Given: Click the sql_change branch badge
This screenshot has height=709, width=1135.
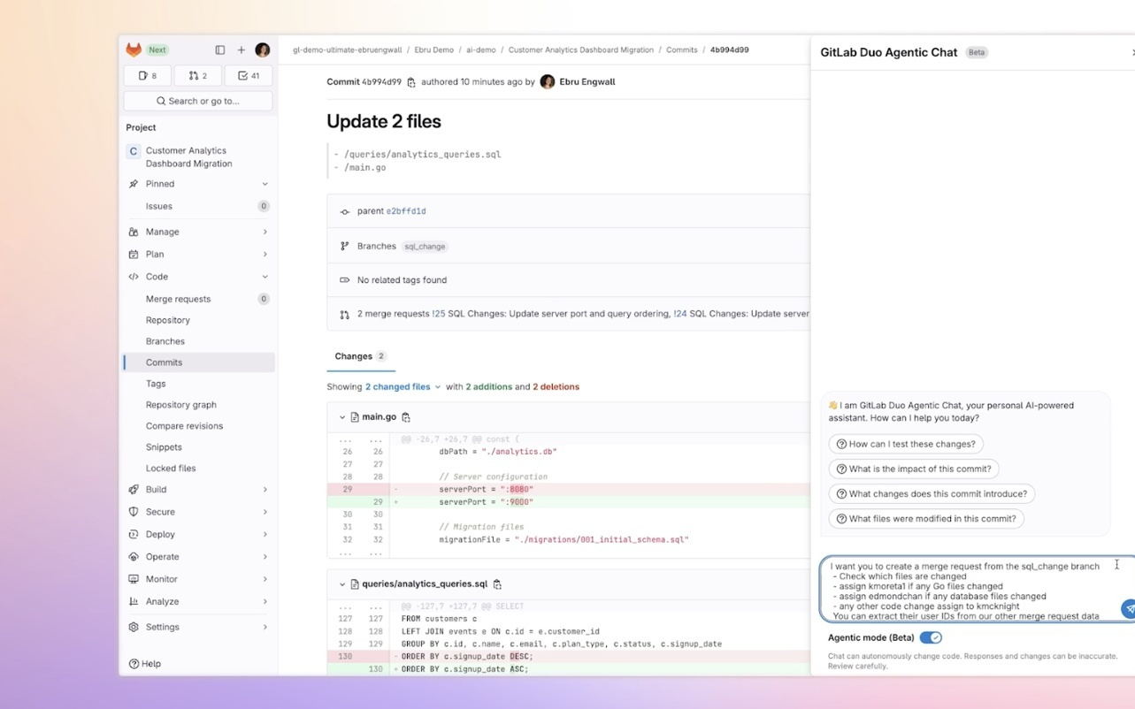Looking at the screenshot, I should [x=425, y=247].
